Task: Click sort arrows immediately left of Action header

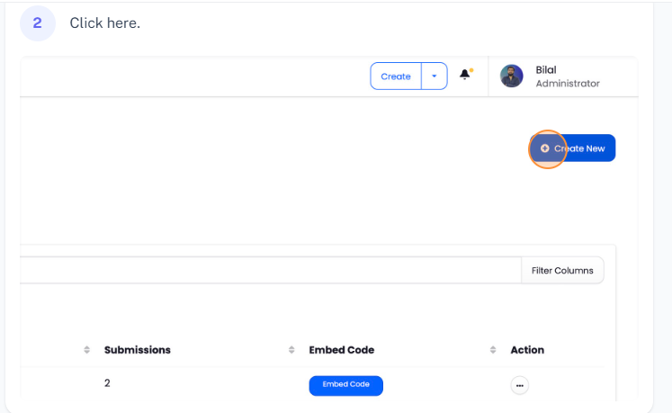Action: click(493, 350)
